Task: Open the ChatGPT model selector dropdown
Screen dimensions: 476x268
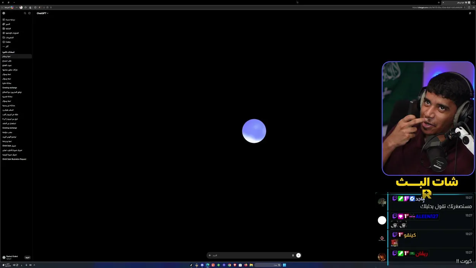Action: (x=42, y=13)
